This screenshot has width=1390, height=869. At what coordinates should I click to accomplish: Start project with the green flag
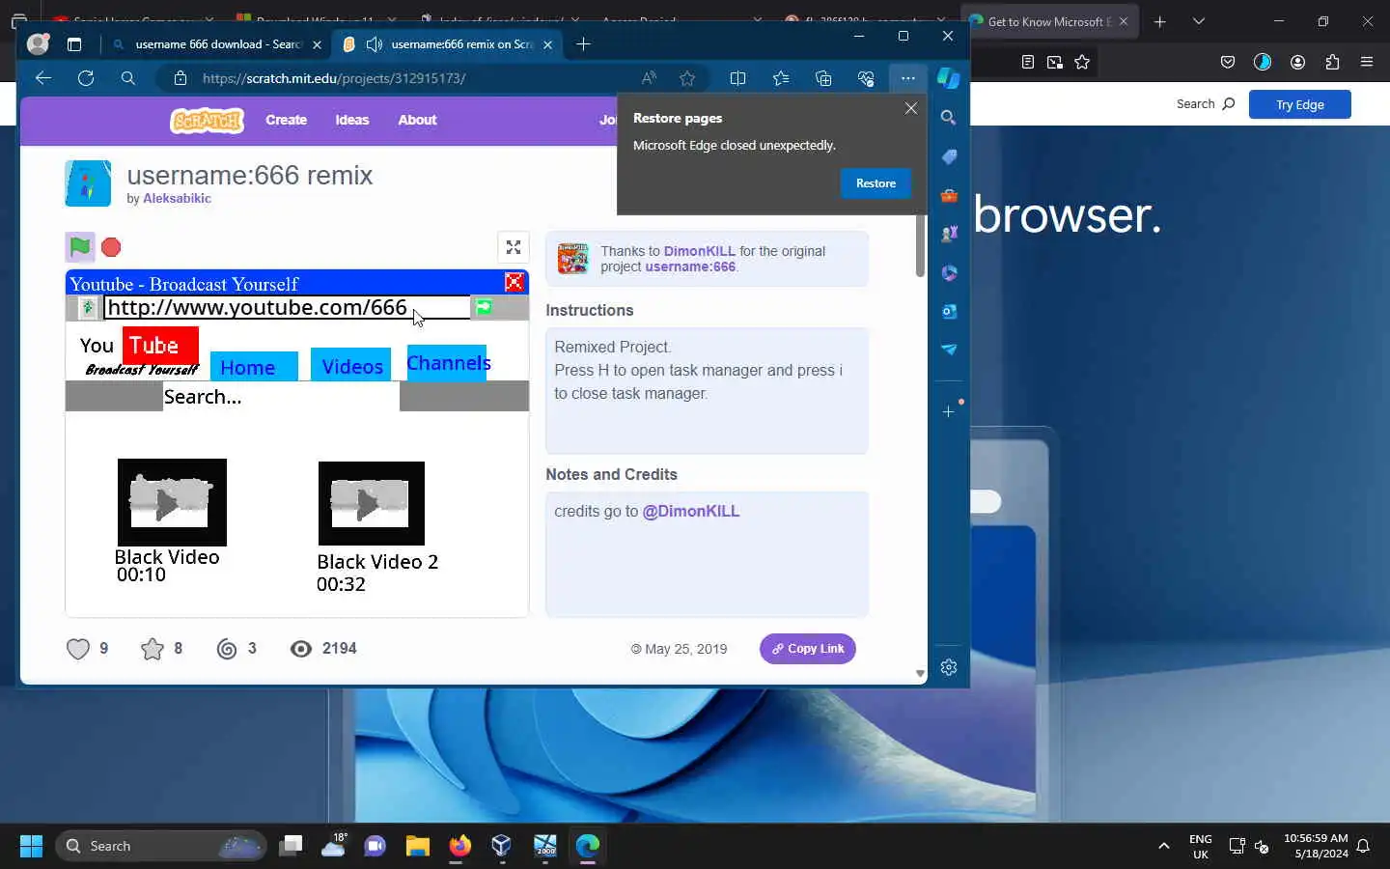click(80, 247)
